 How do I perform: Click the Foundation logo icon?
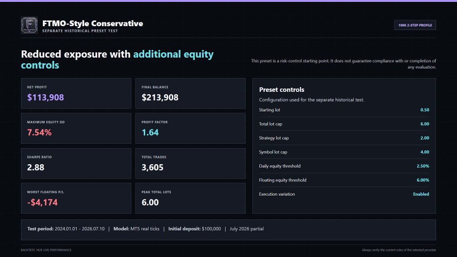pyautogui.click(x=29, y=25)
